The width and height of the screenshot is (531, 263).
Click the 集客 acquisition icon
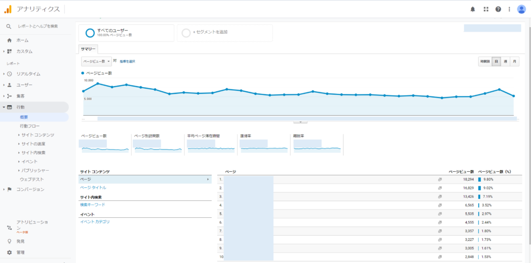[9, 96]
